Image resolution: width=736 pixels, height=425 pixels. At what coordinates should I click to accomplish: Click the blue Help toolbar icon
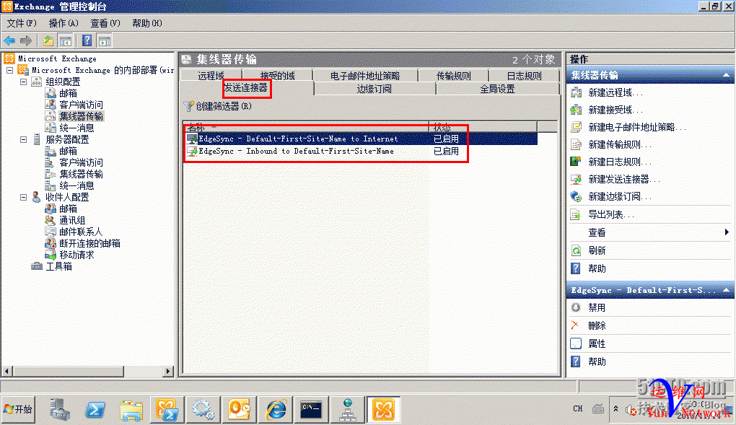[87, 40]
